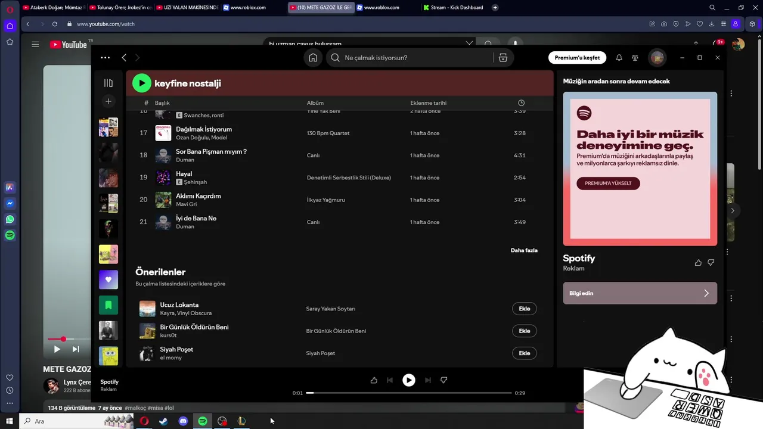Open new browser tab plus button

[x=495, y=8]
